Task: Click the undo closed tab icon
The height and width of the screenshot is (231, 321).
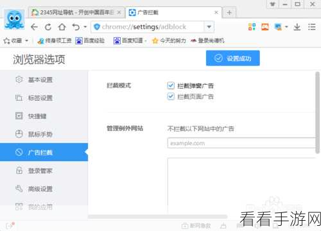Action: pos(76,27)
